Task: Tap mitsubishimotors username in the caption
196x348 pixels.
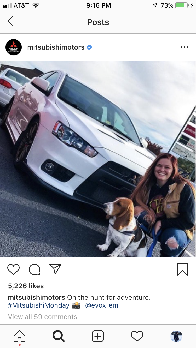Action: click(37, 297)
